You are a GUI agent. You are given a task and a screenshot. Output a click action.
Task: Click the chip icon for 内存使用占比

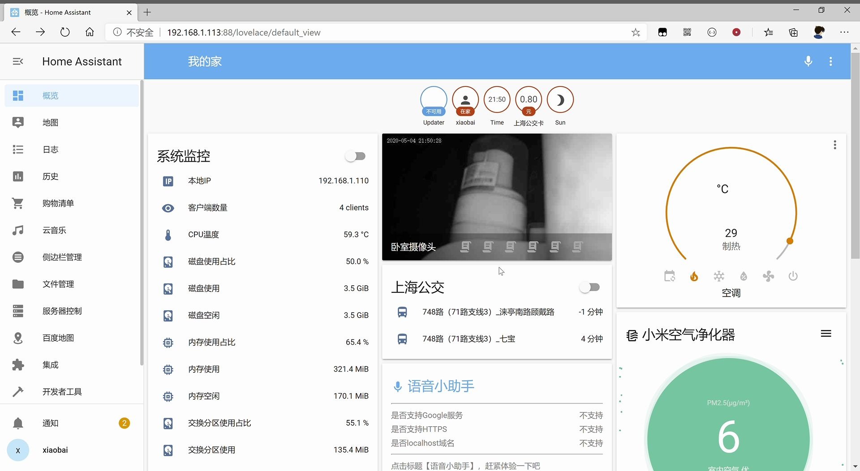(168, 343)
